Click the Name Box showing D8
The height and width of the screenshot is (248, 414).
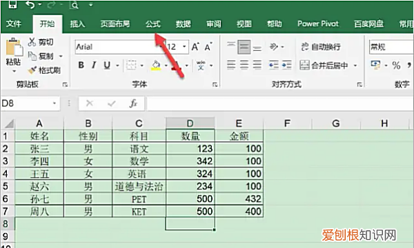point(30,103)
